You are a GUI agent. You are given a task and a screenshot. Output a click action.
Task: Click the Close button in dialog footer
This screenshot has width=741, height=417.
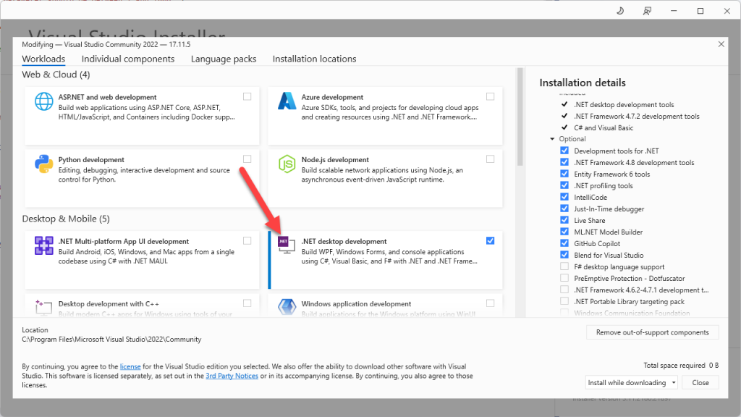pos(700,382)
